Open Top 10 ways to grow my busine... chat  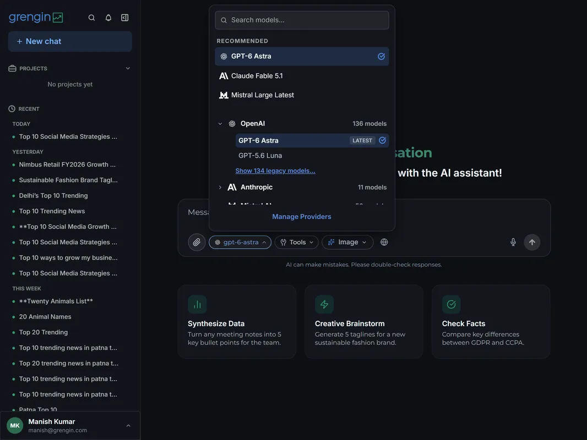click(x=68, y=257)
